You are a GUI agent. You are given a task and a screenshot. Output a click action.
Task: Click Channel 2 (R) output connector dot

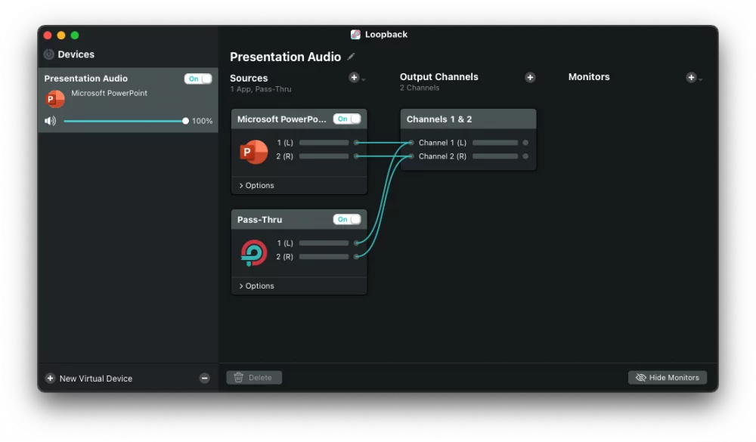click(525, 156)
